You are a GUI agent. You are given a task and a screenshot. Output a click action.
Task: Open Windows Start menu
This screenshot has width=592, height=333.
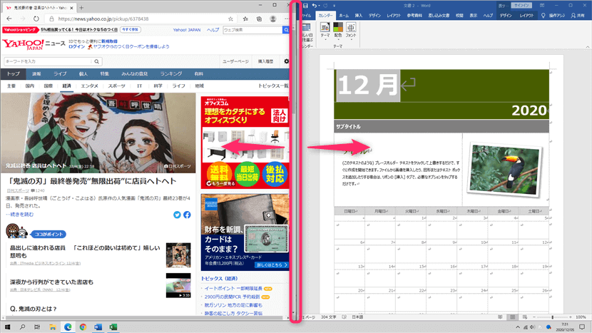7,327
